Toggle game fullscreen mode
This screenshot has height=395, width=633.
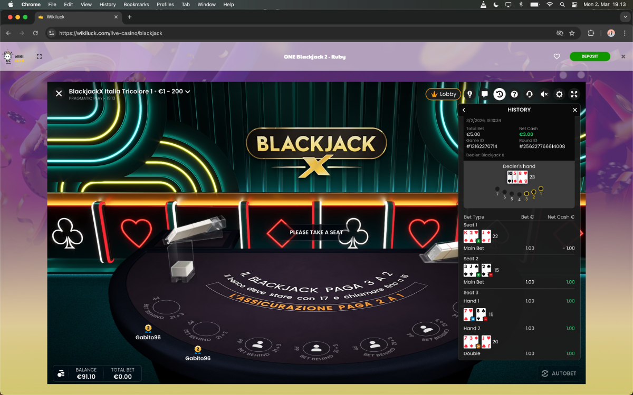(x=574, y=94)
